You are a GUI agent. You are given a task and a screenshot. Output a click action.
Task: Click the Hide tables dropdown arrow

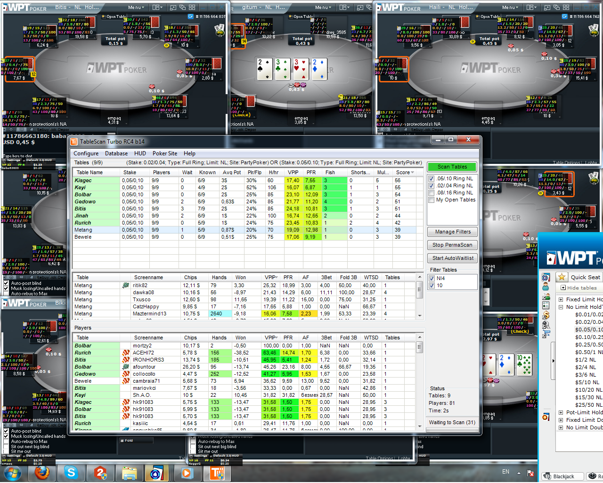pos(563,288)
